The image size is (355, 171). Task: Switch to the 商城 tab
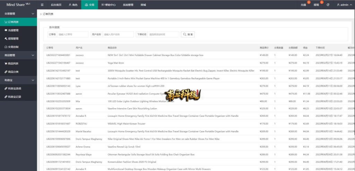pyautogui.click(x=143, y=5)
